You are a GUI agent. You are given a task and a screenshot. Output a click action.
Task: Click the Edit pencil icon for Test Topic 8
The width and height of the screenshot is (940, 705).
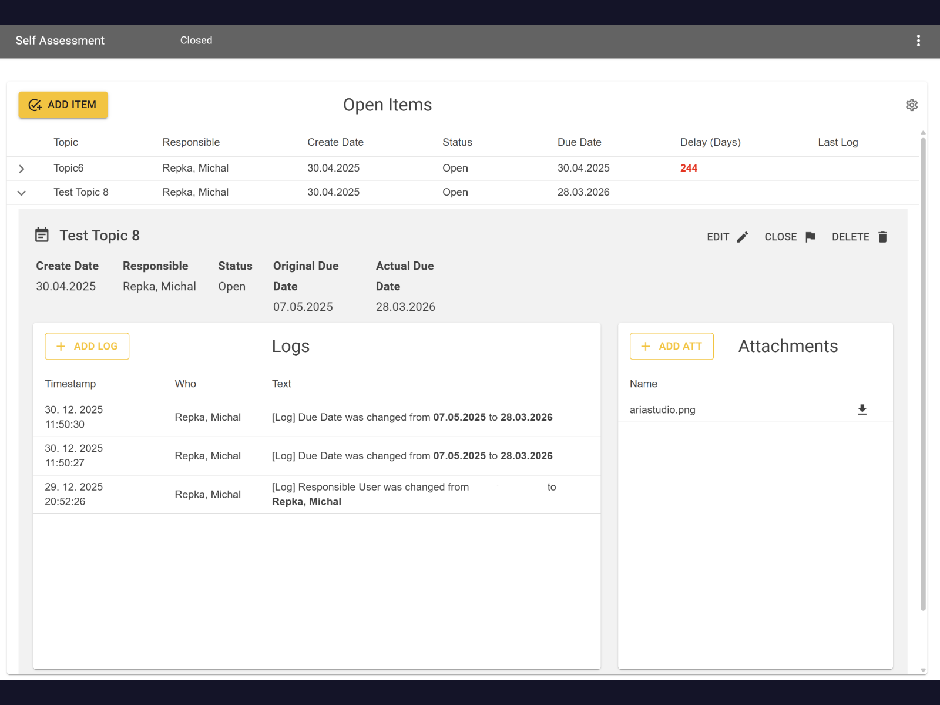(742, 237)
